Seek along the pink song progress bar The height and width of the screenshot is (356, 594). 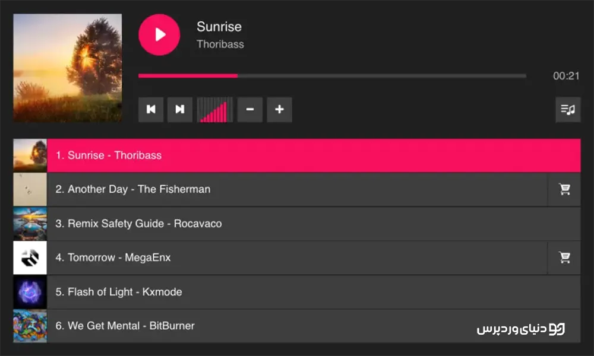332,76
